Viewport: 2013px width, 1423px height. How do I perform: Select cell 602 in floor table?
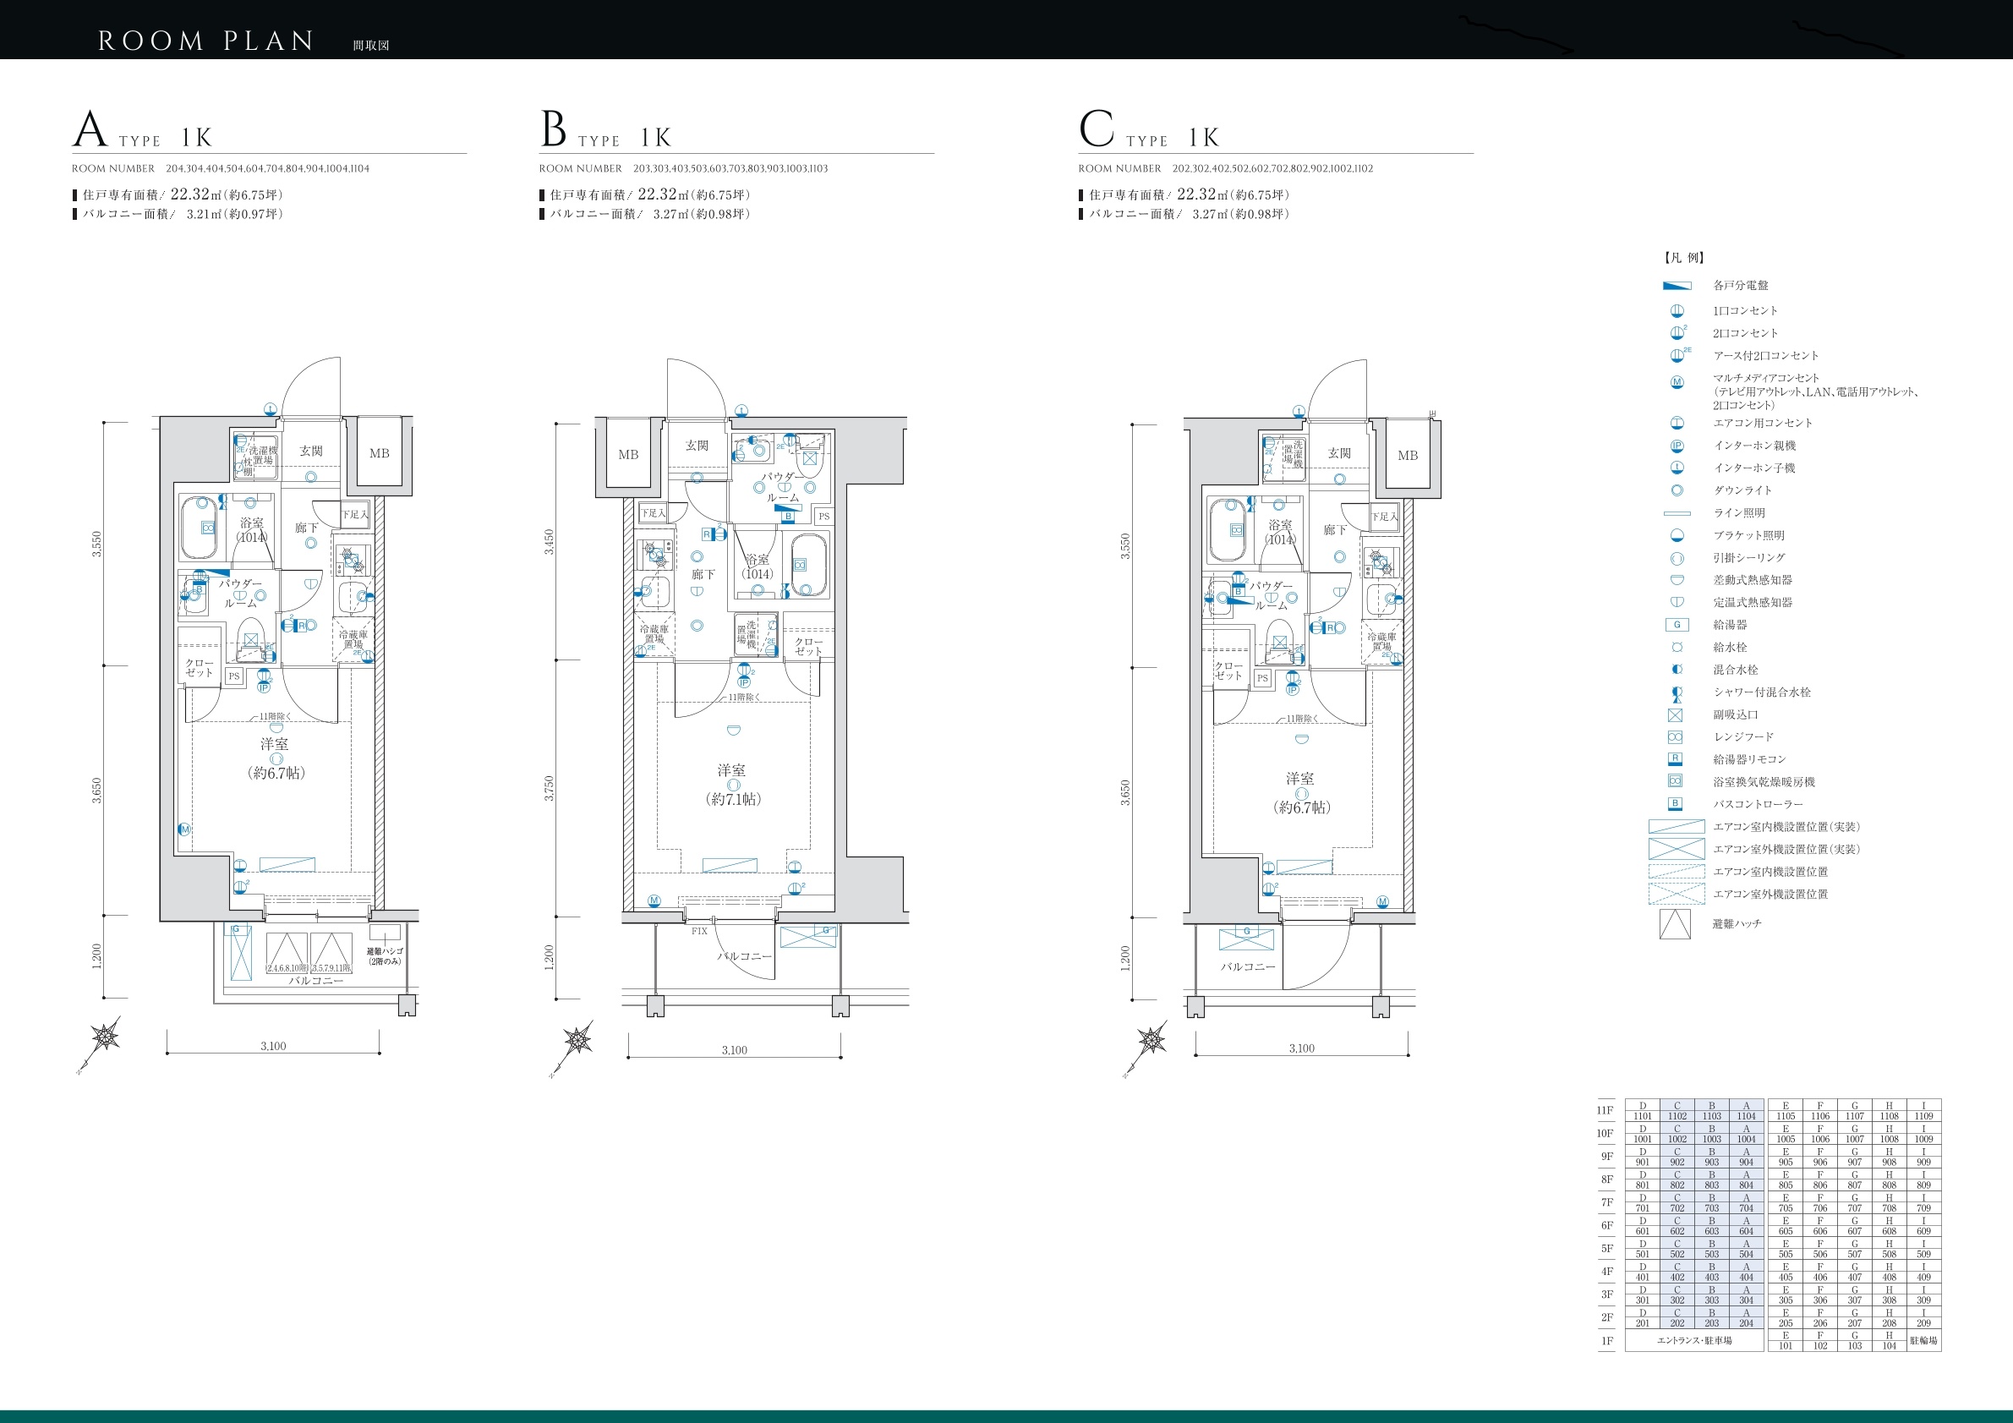1677,1231
